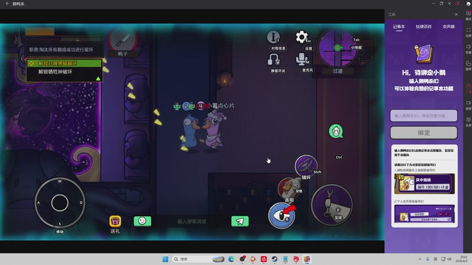
Task: Toggle the 静音开关 headphone mute
Action: (x=273, y=59)
